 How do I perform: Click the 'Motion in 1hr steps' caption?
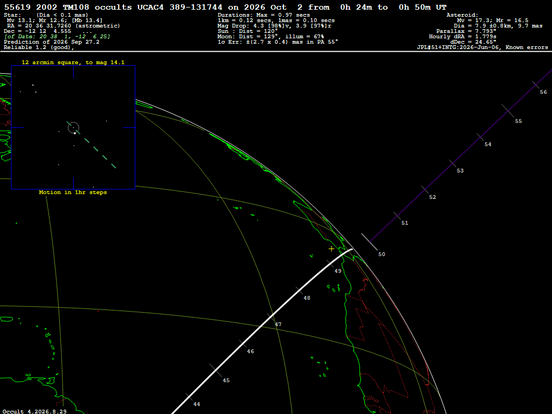(73, 192)
